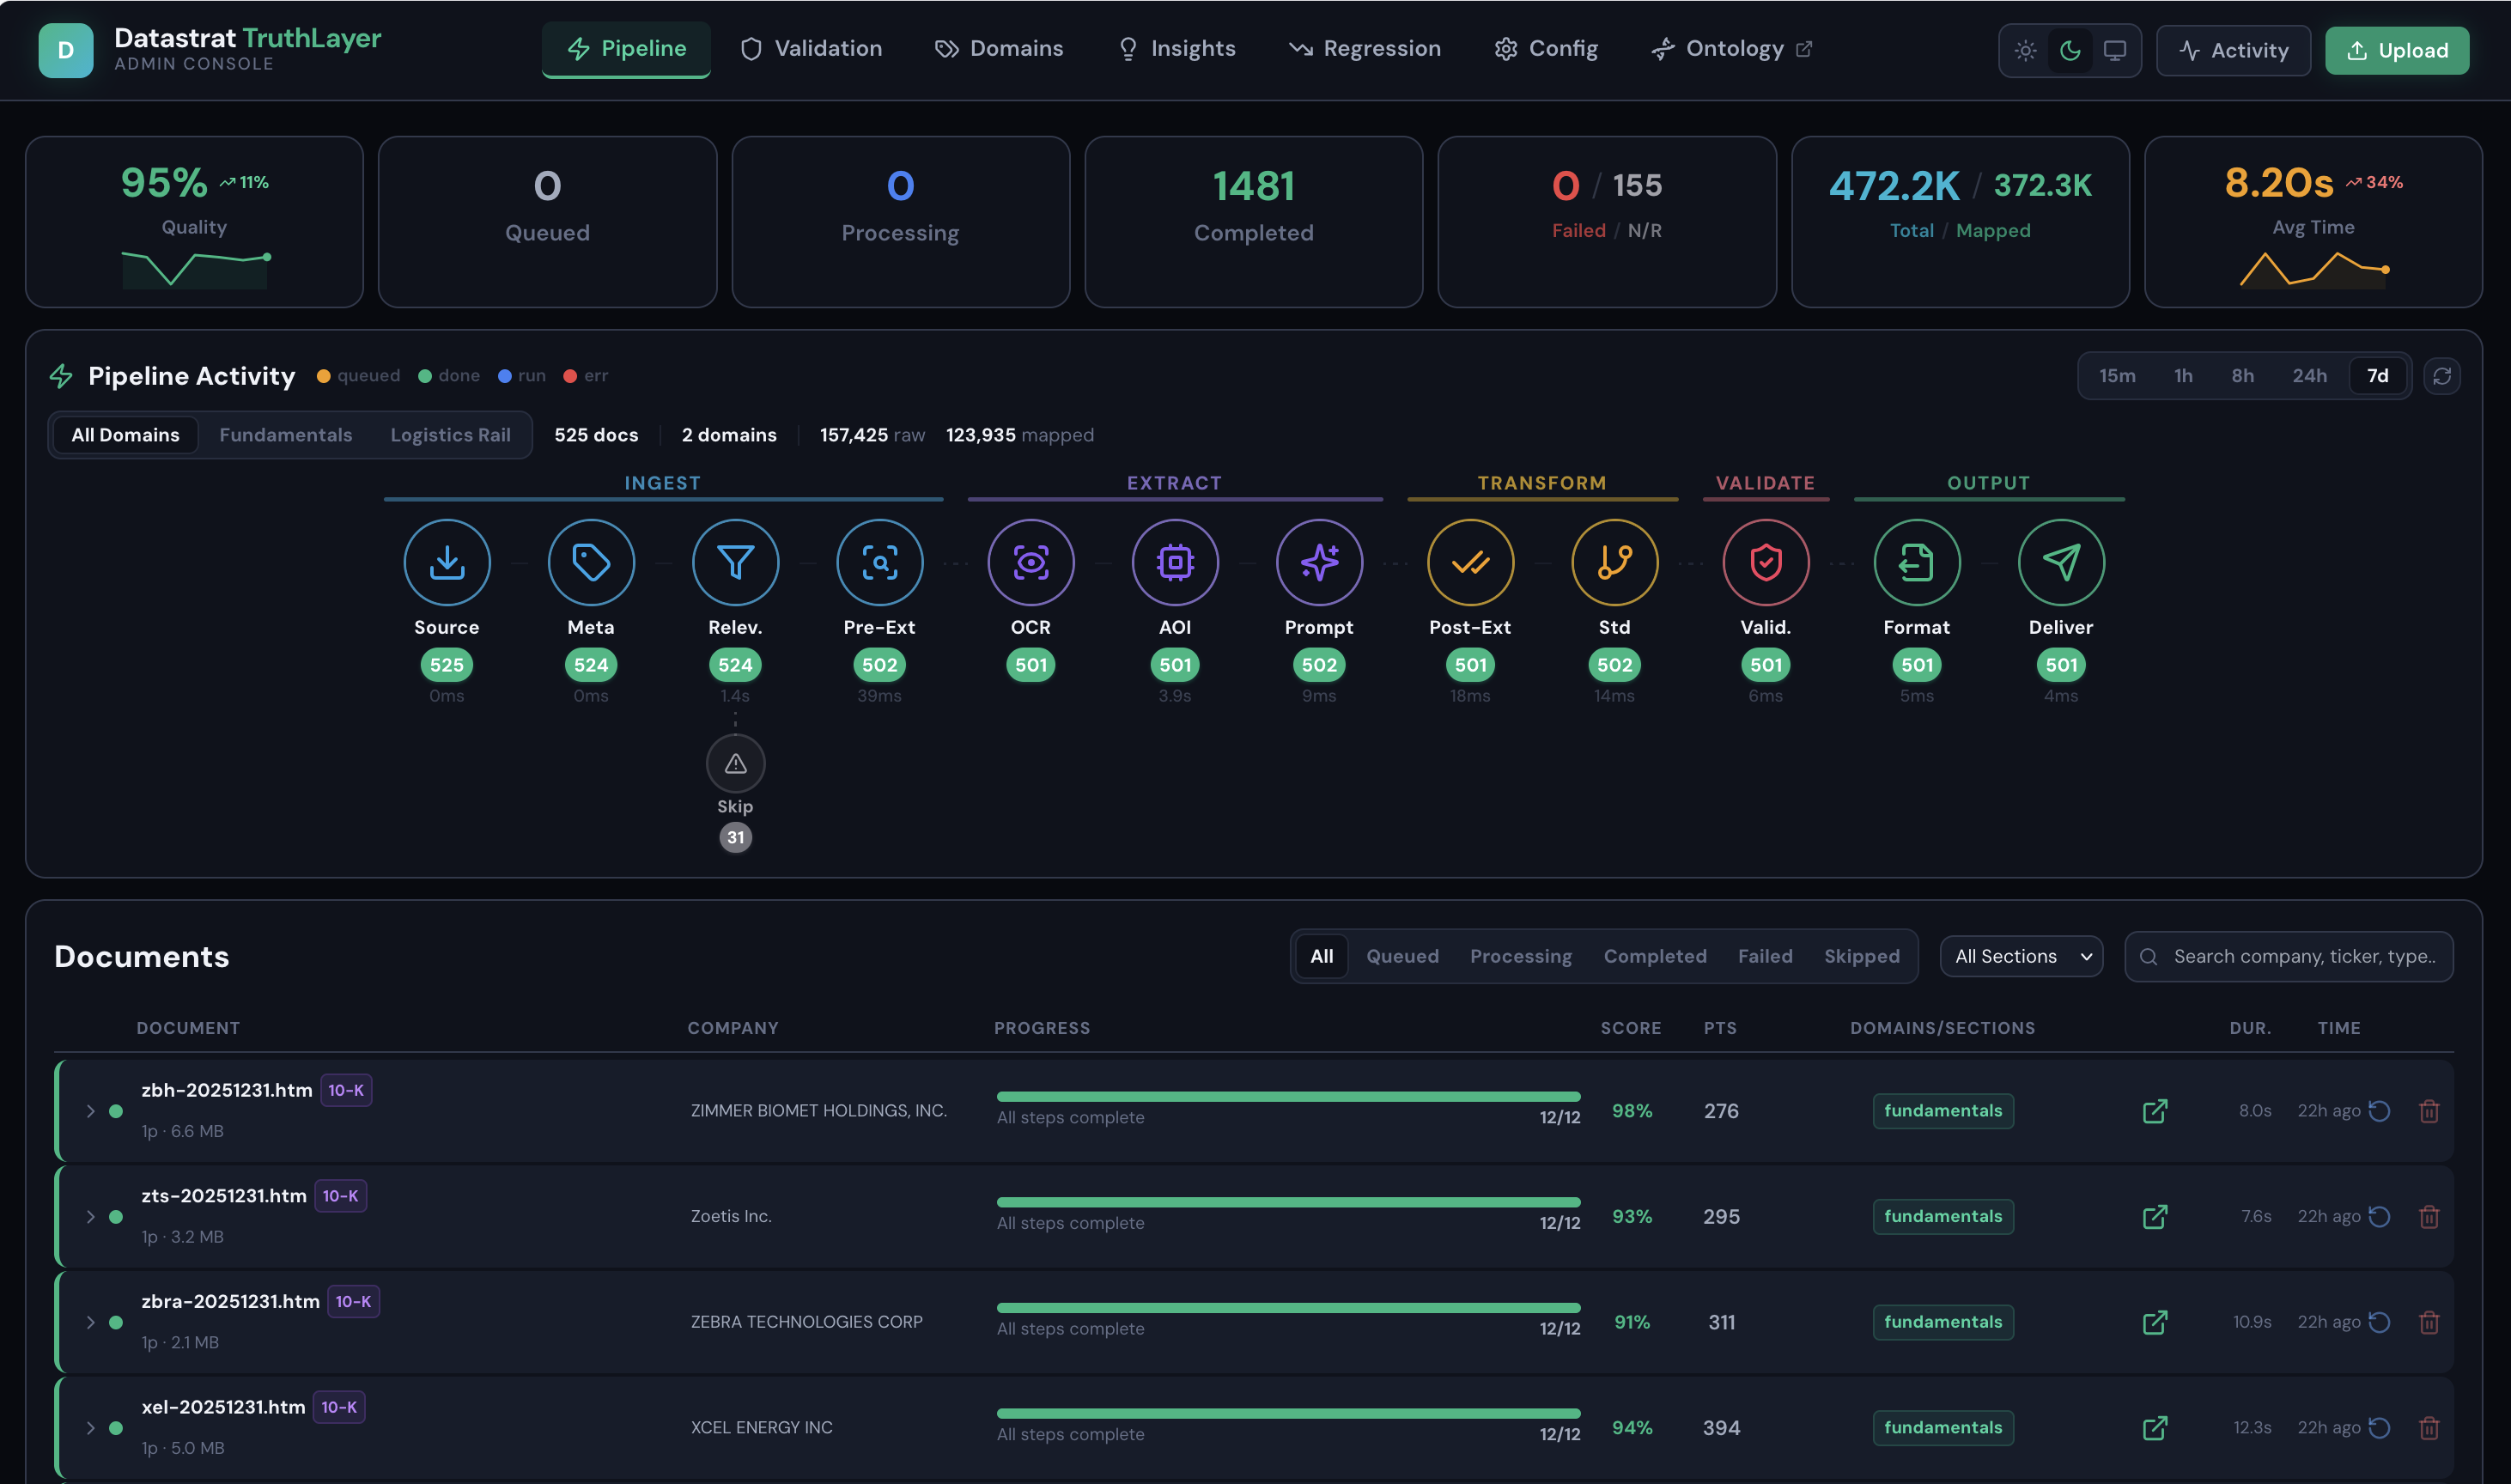Click the OCR stage icon
Viewport: 2511px width, 1484px height.
pos(1030,562)
